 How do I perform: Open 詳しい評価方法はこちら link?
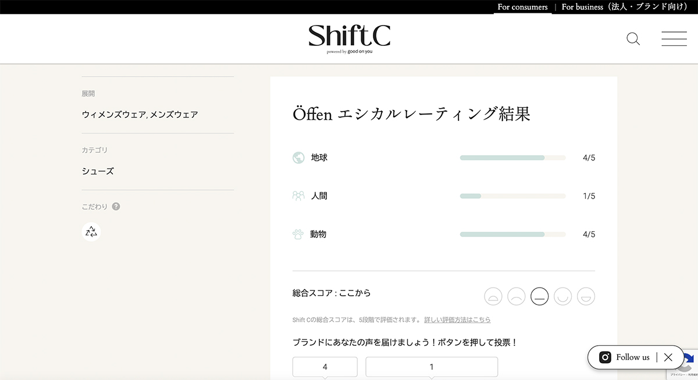point(457,320)
